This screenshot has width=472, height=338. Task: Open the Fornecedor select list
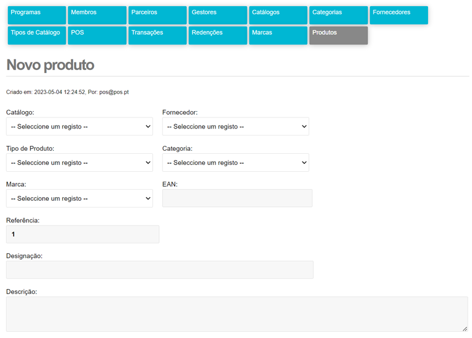coord(235,127)
